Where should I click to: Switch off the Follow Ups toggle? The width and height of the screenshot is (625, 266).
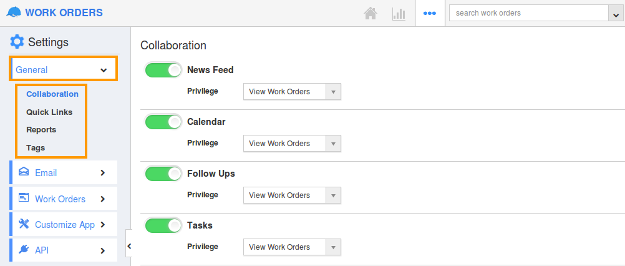(163, 174)
